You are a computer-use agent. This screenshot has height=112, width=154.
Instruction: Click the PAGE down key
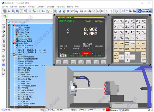point(116,60)
